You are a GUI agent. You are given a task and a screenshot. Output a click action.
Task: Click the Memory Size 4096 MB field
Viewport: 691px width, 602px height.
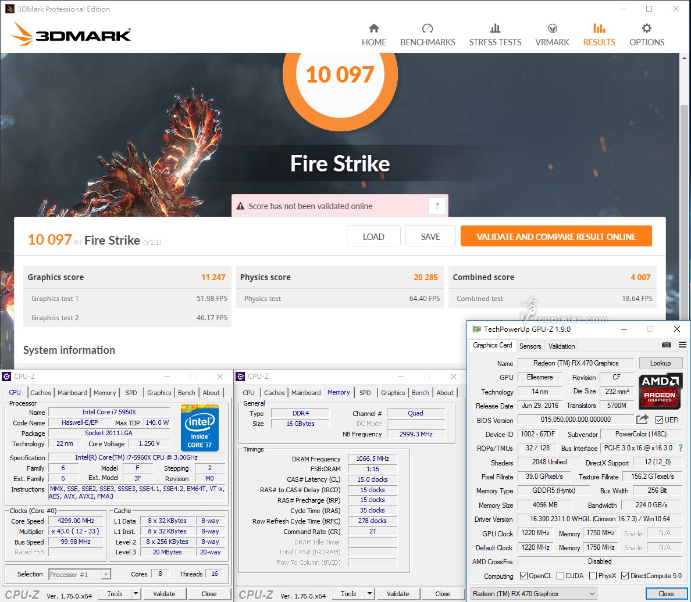click(544, 505)
